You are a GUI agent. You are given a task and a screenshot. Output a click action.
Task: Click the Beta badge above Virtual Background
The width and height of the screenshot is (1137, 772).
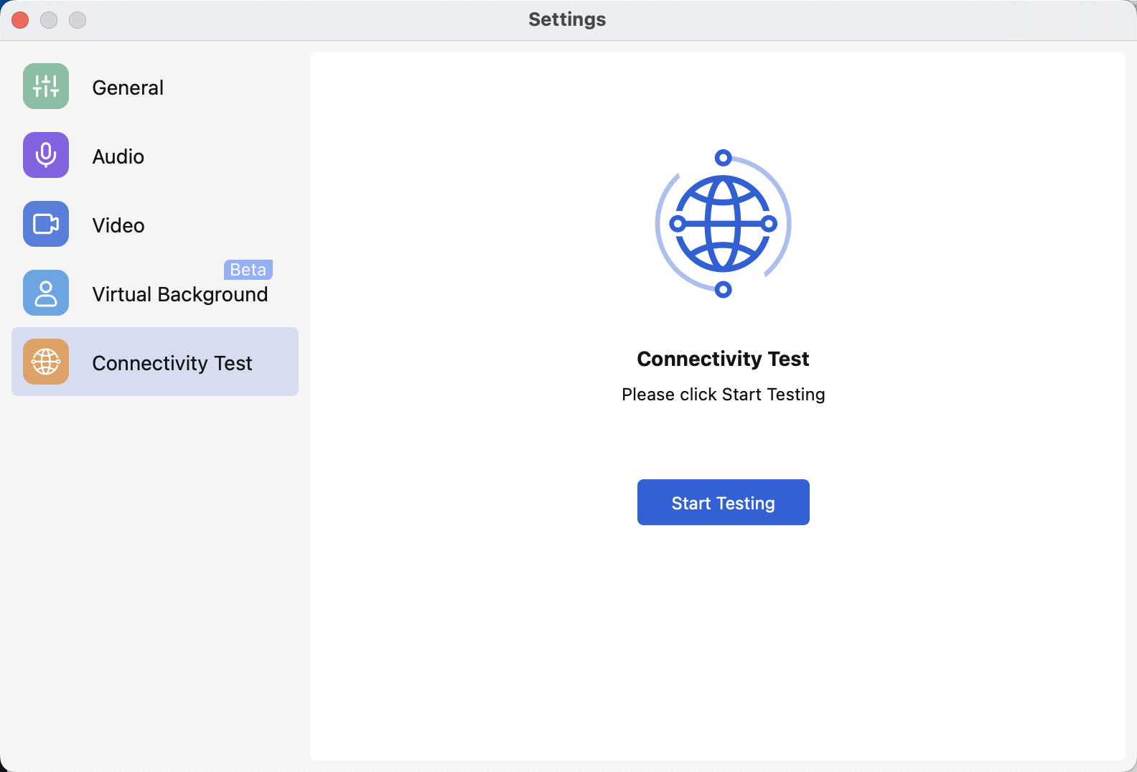(x=248, y=270)
